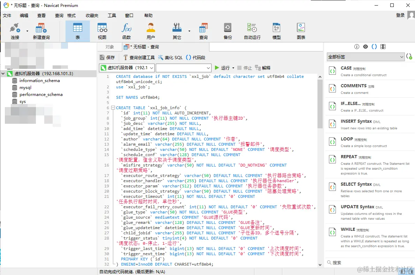Viewport: 415px width, 275px height.
Task: Select the 视图 (View) toolbar icon
Action: (x=102, y=31)
